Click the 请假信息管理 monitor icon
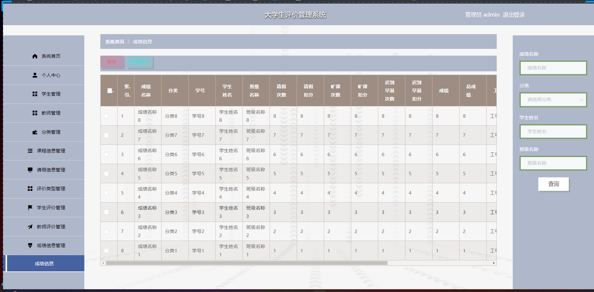 [30, 170]
